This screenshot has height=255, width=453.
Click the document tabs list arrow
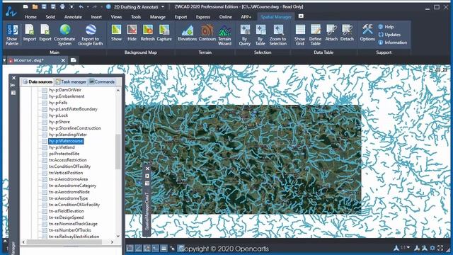point(4,60)
